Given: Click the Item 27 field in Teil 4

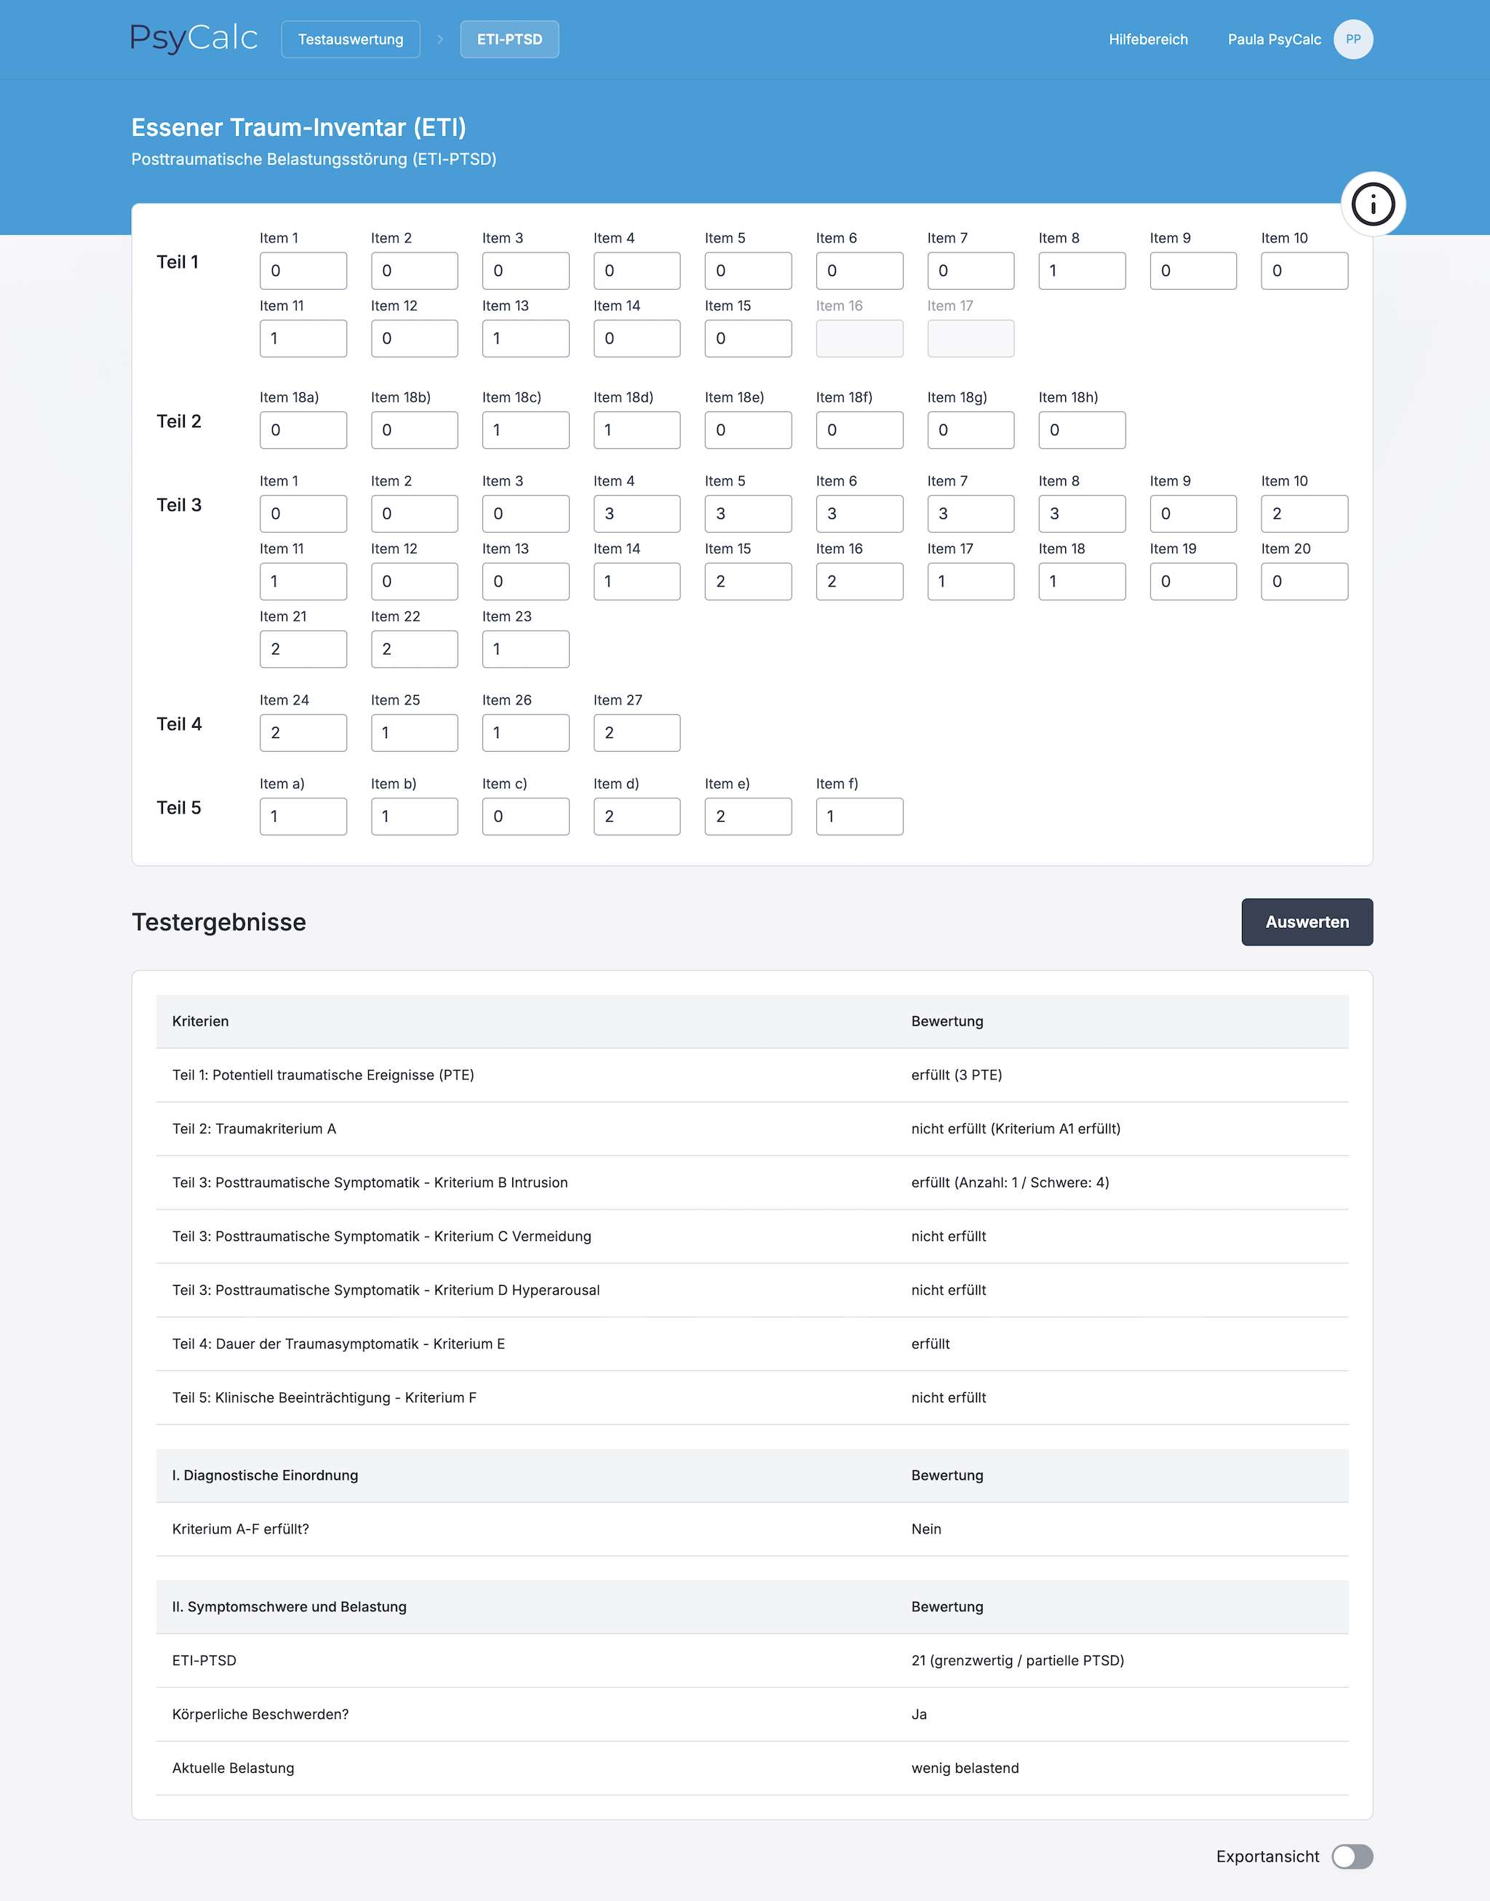Looking at the screenshot, I should (x=636, y=733).
